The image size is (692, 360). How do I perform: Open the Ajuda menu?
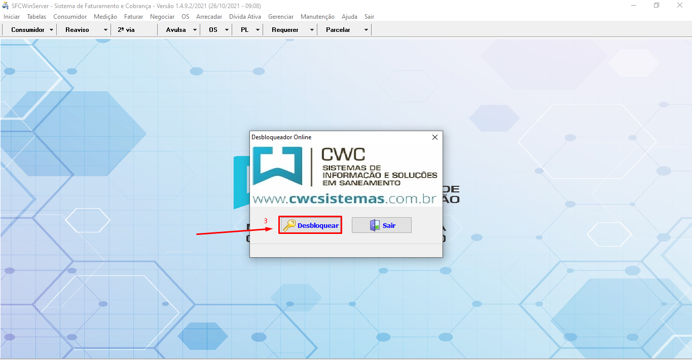[349, 17]
